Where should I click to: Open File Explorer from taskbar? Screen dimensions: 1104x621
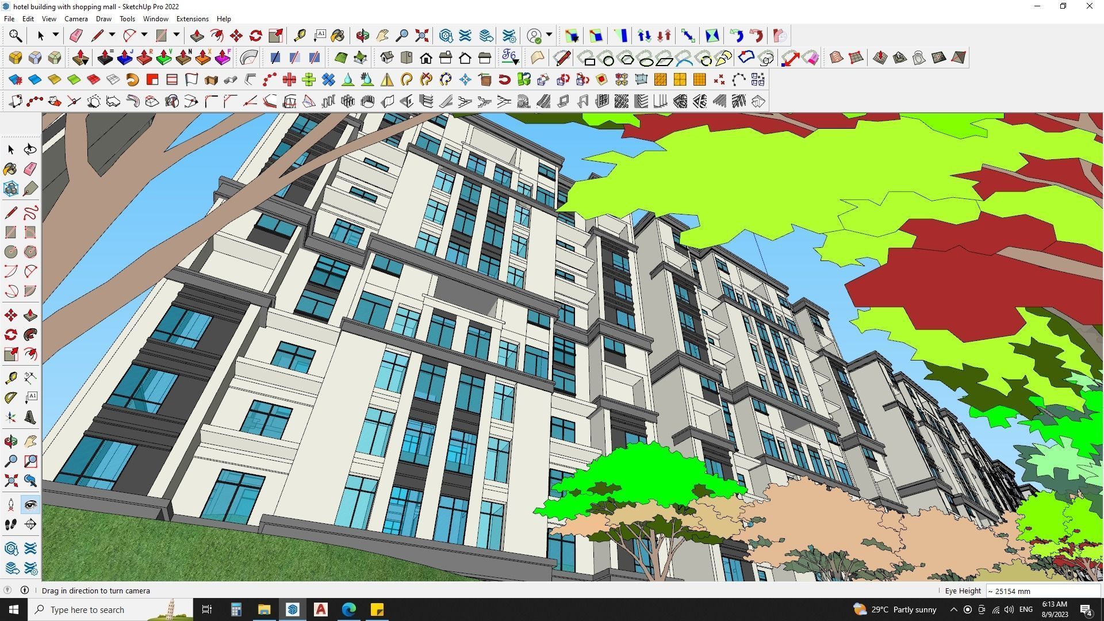(264, 609)
